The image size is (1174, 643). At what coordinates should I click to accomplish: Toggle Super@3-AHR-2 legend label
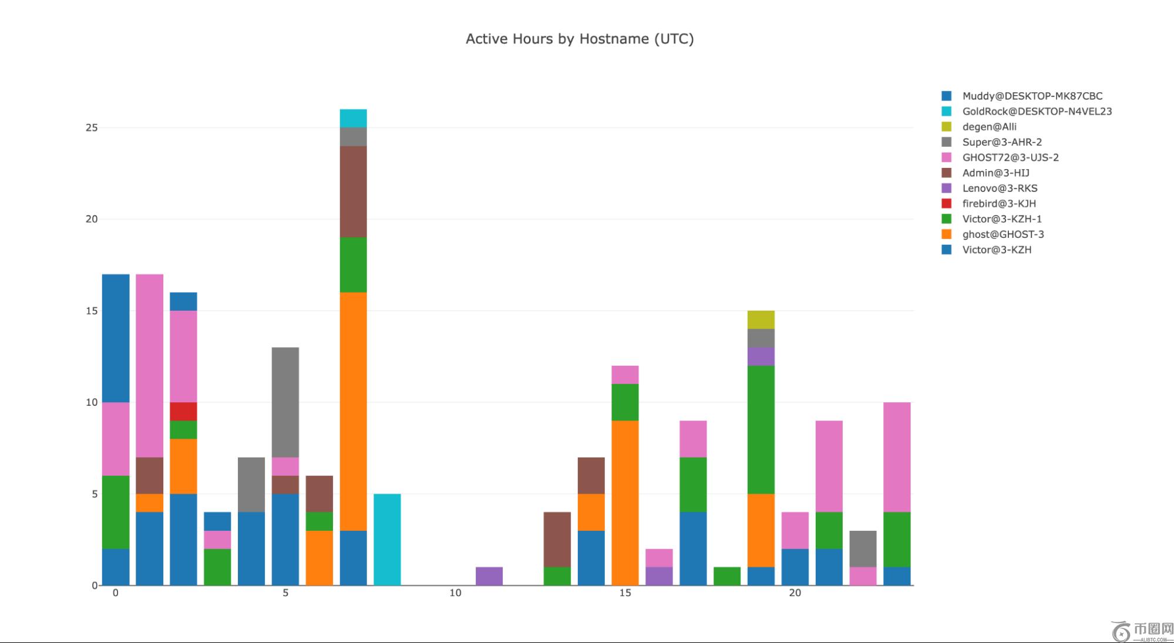tap(1002, 142)
